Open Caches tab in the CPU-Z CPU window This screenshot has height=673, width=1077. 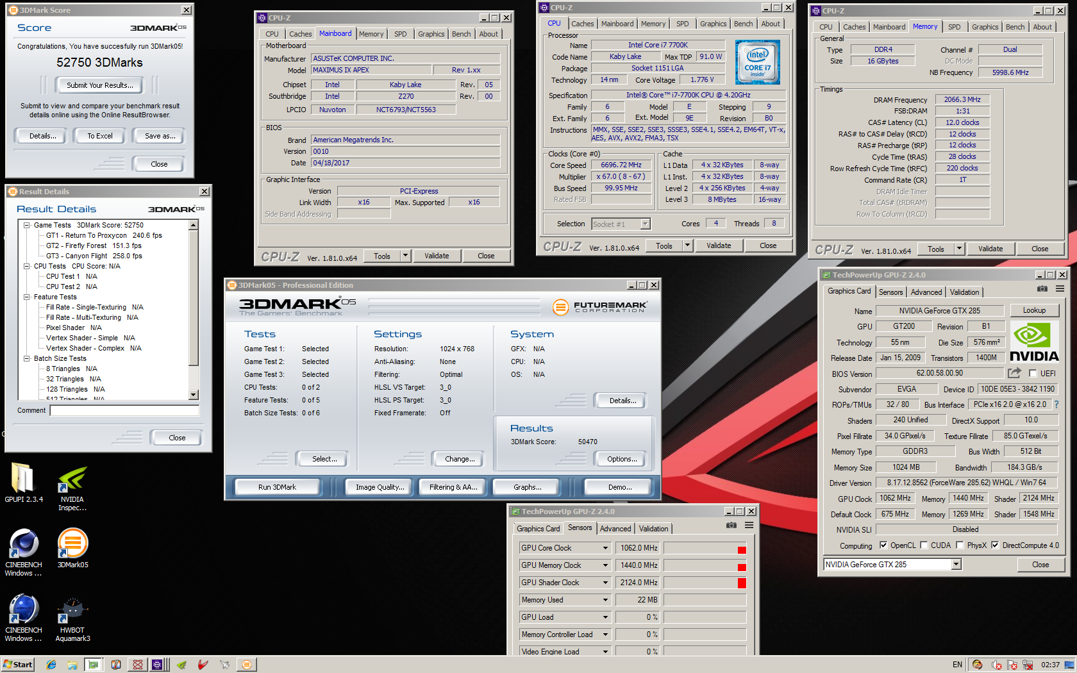click(x=583, y=24)
